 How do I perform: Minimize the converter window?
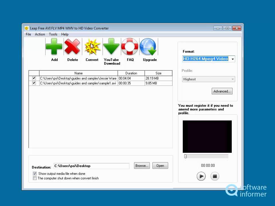(x=218, y=28)
